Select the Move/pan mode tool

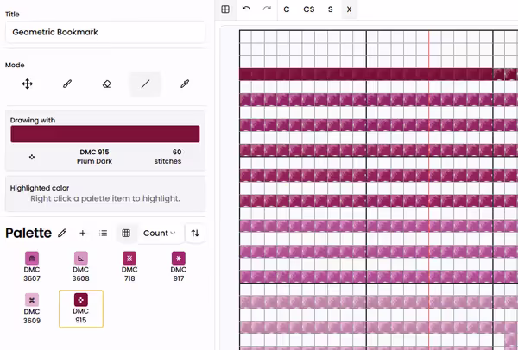pos(28,84)
